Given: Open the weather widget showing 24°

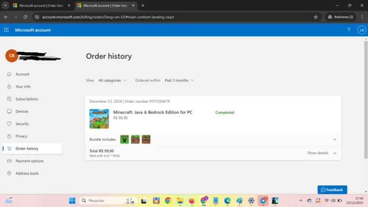Looking at the screenshot, I should pyautogui.click(x=9, y=200).
